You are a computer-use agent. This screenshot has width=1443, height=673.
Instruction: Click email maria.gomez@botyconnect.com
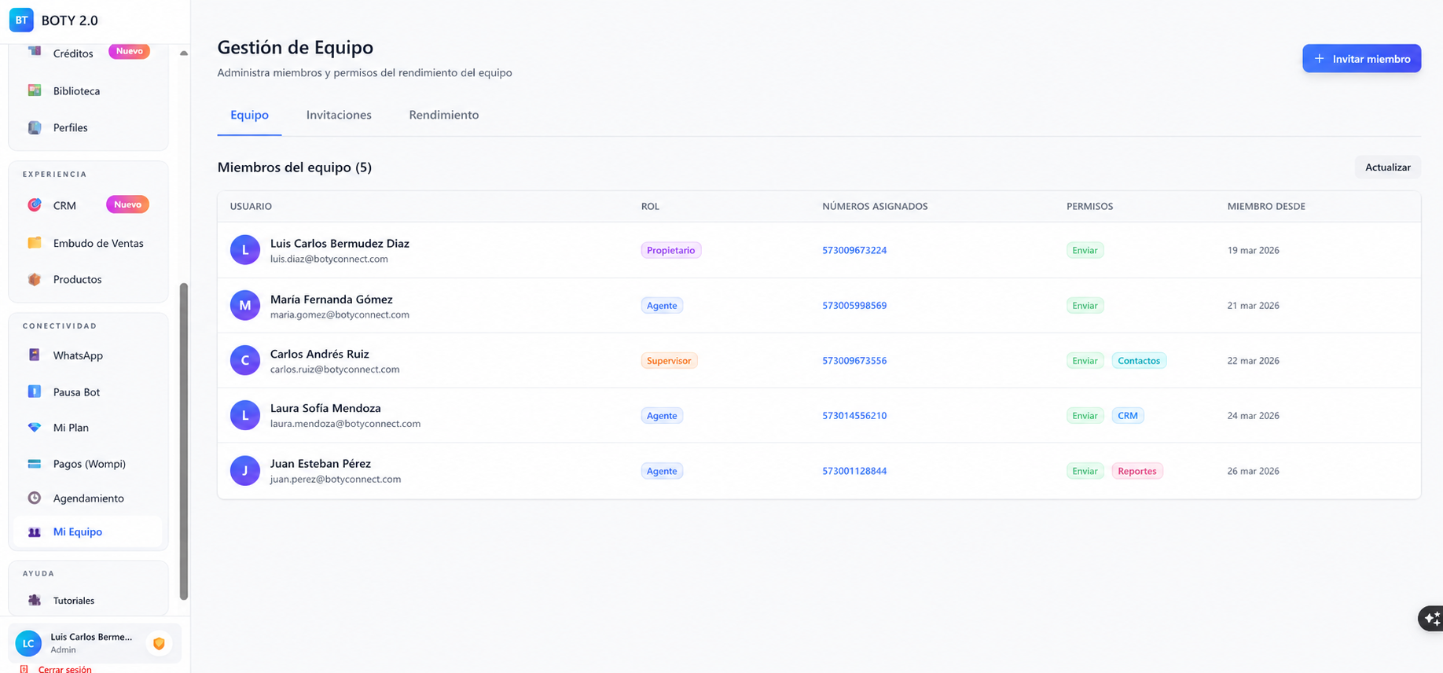point(340,314)
